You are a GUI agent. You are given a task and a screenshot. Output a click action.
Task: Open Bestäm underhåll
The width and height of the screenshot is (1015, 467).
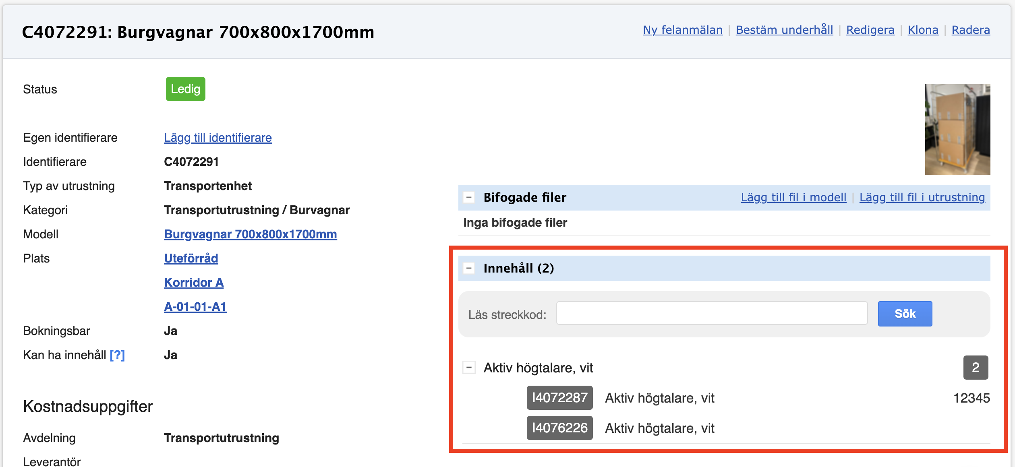(x=784, y=30)
